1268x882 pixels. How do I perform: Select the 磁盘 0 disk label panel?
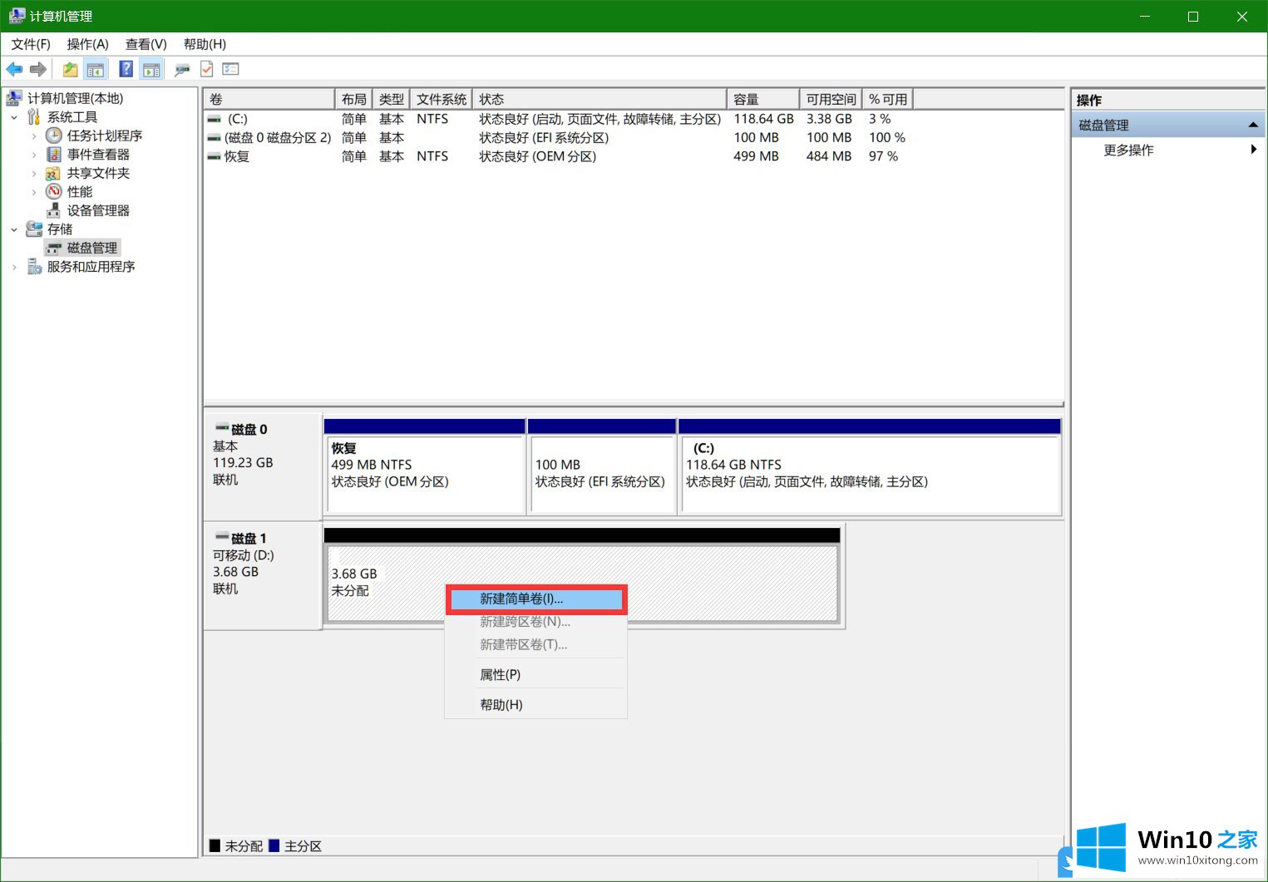[263, 466]
